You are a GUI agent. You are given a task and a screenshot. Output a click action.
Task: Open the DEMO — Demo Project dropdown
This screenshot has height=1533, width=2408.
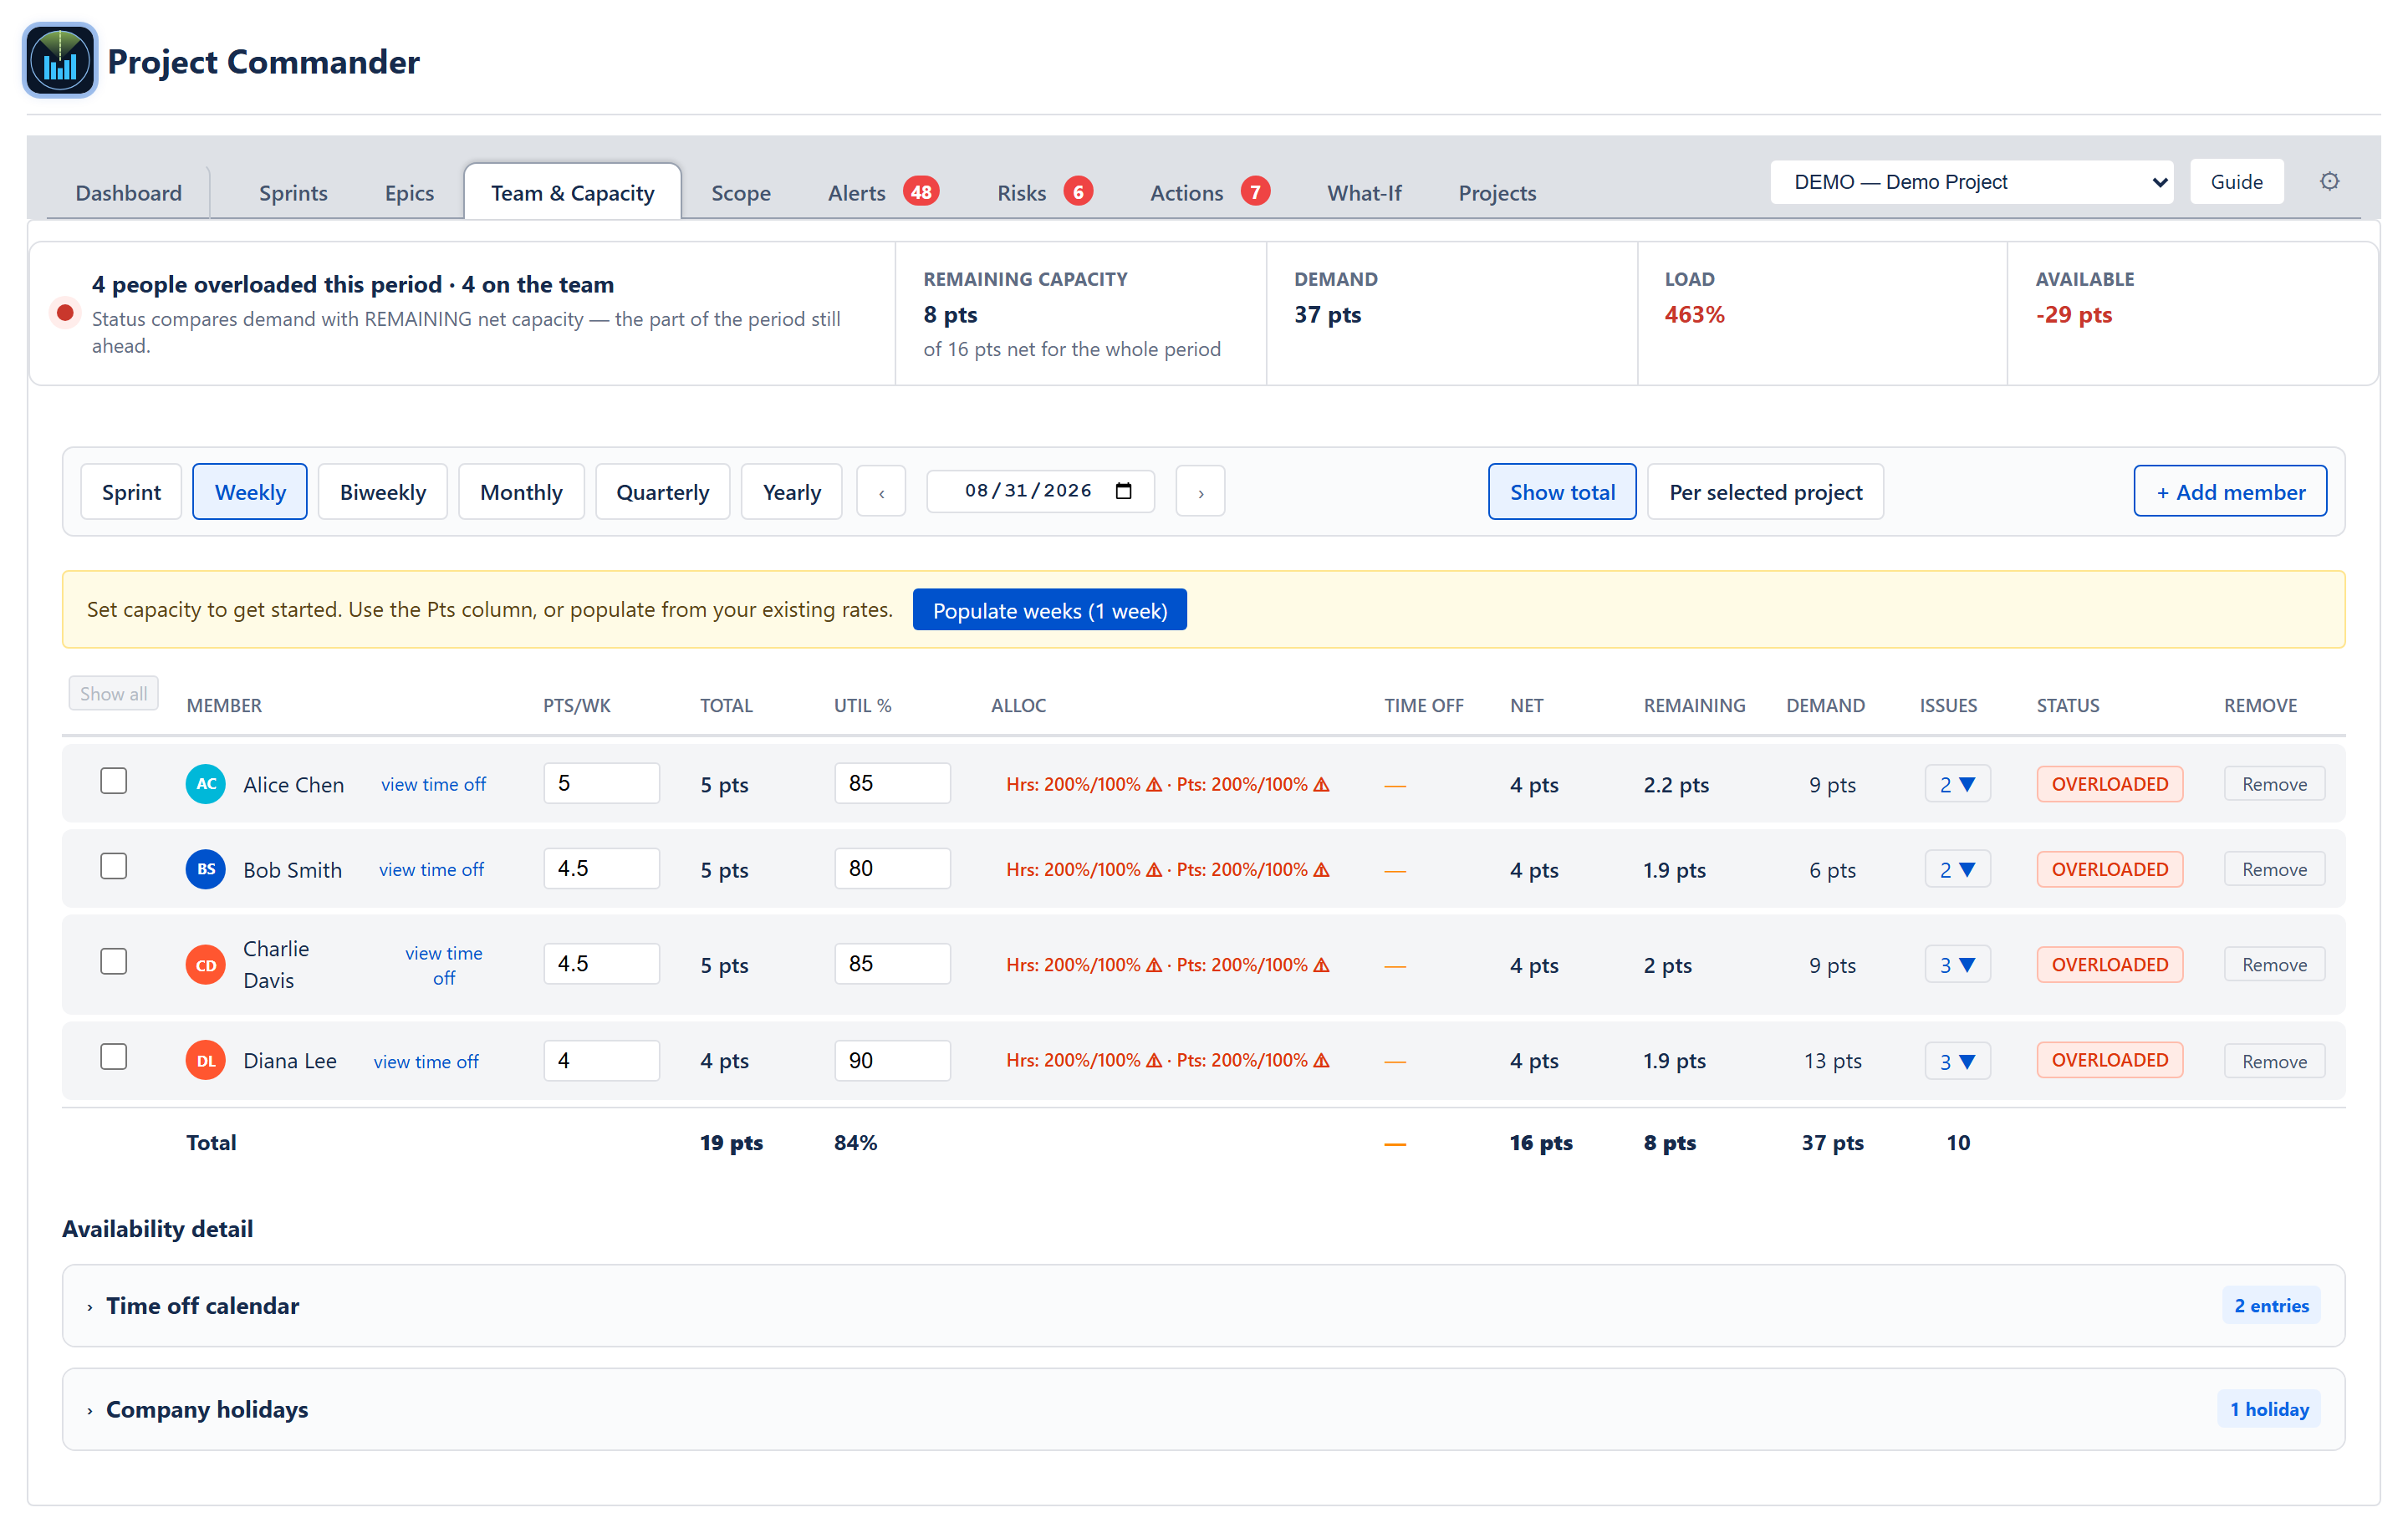click(1971, 182)
